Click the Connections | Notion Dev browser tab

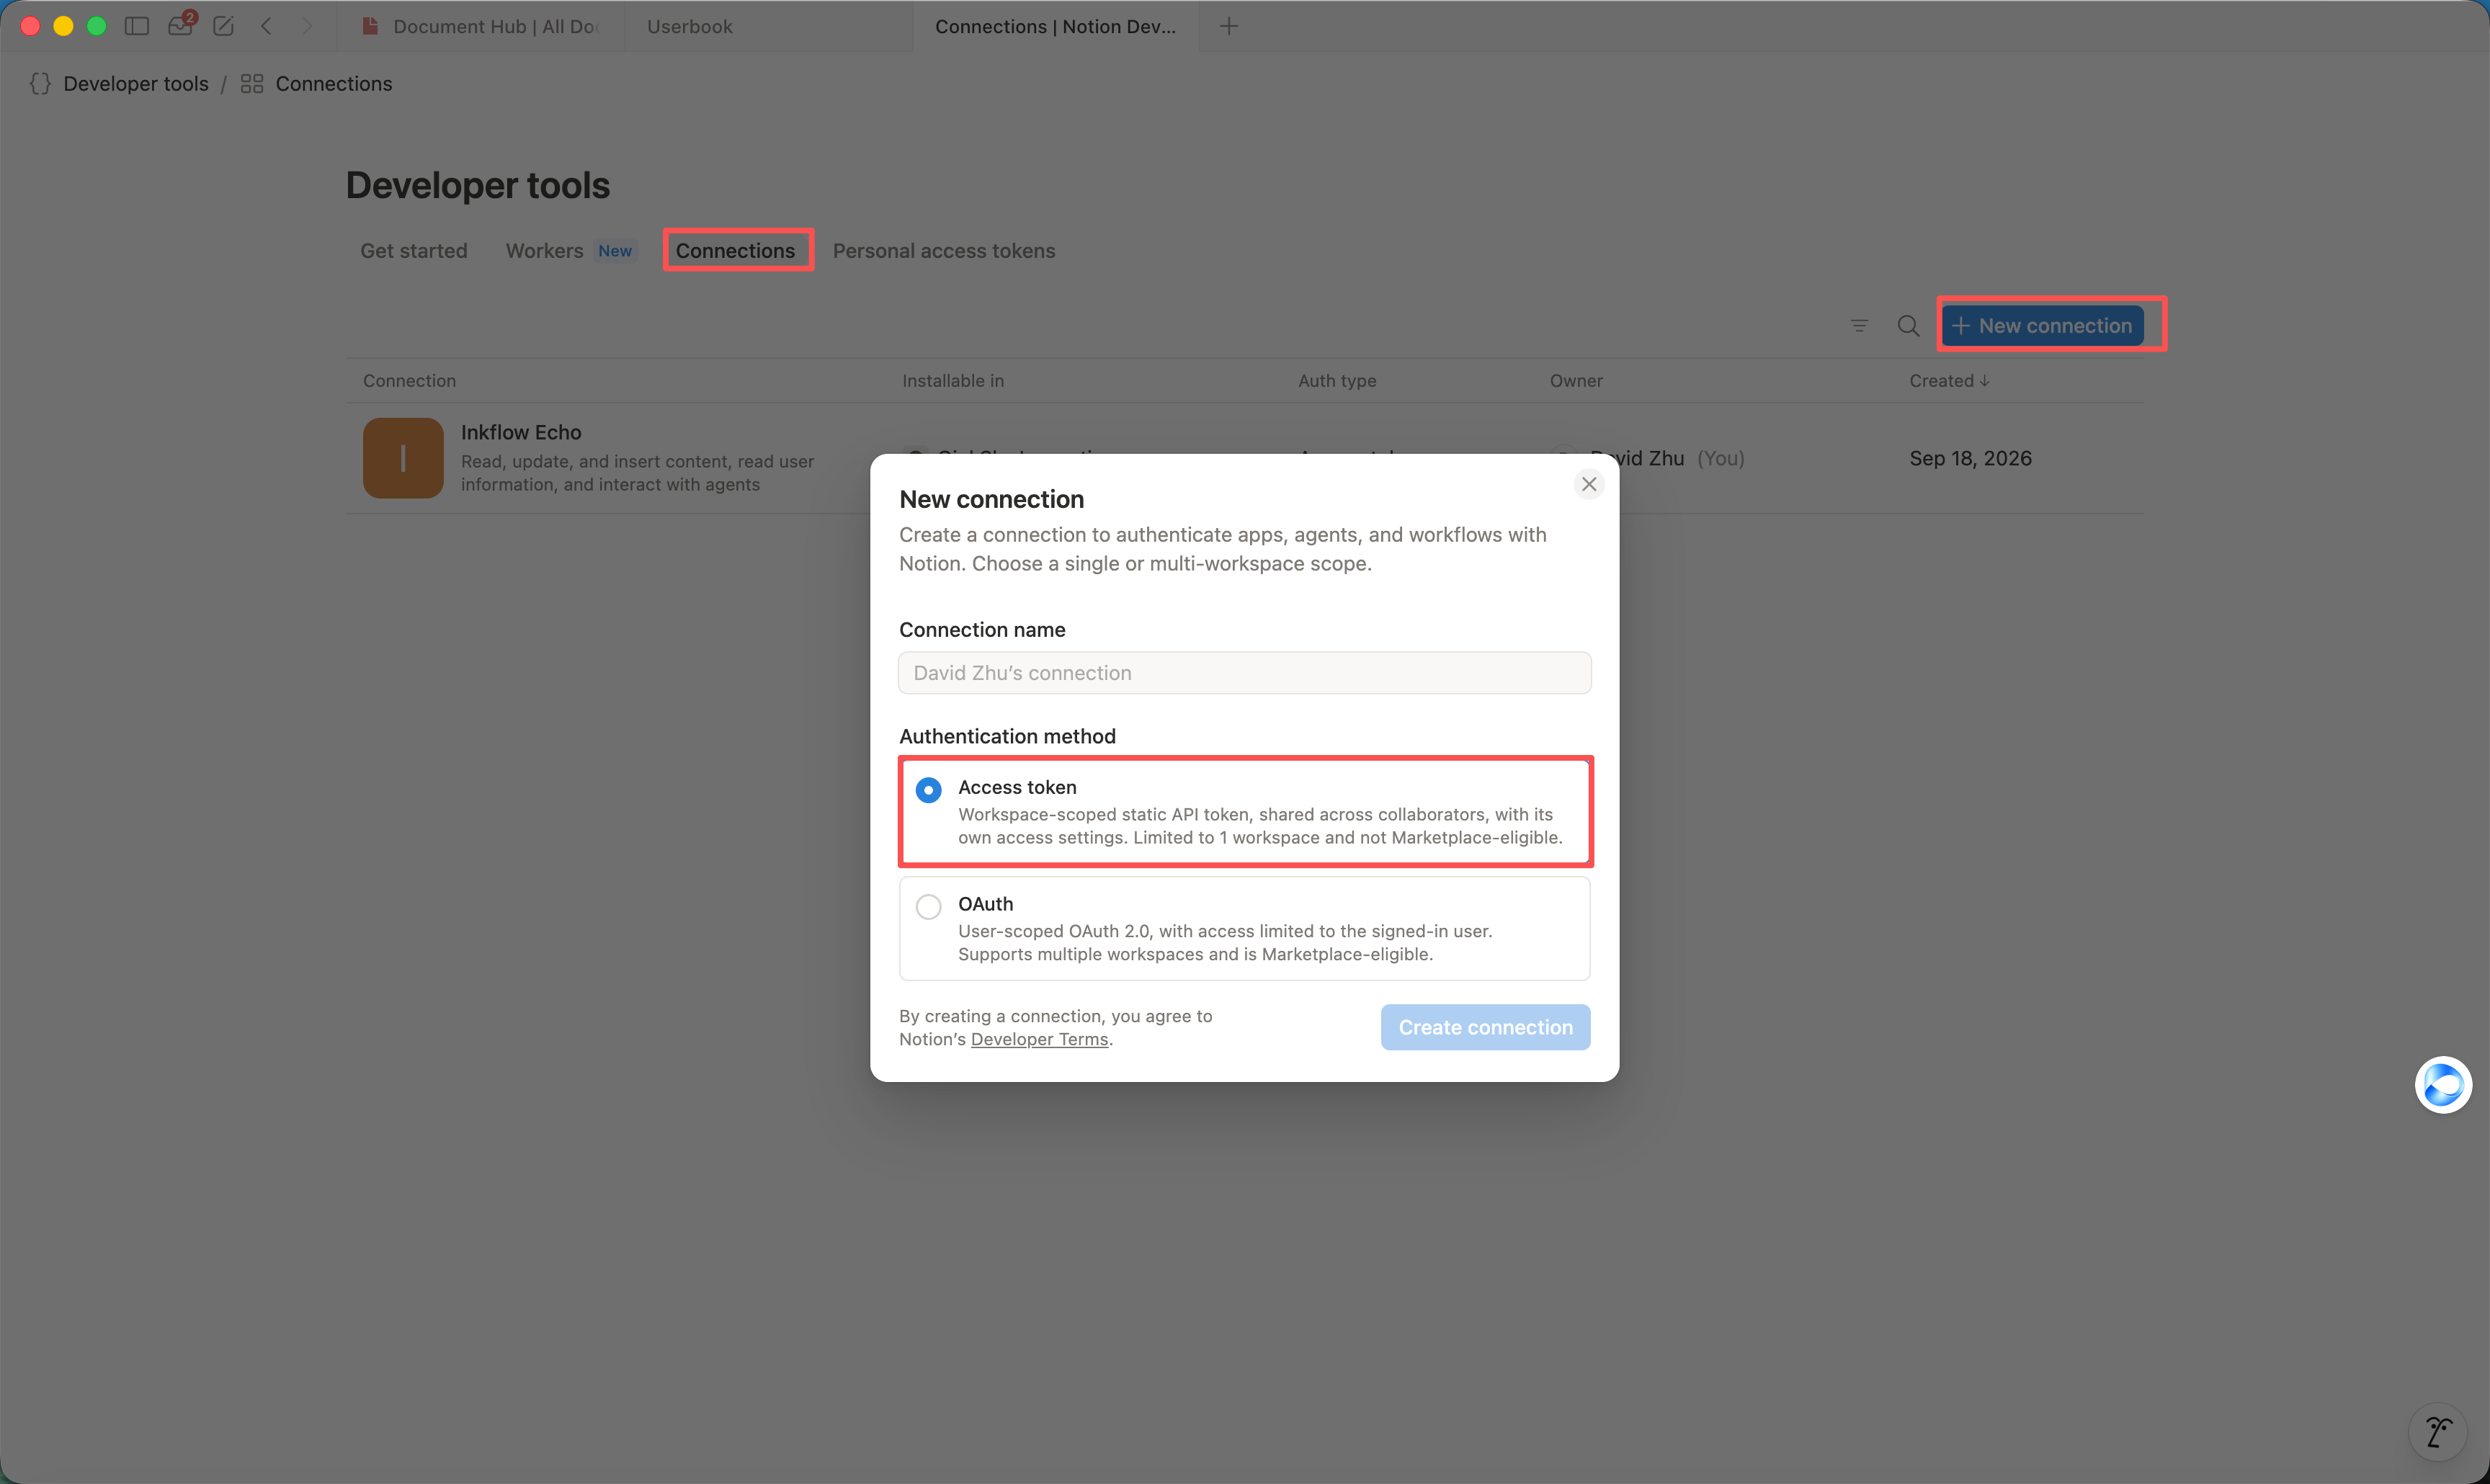pos(1055,26)
